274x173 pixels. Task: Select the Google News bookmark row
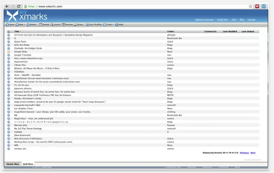(133, 52)
